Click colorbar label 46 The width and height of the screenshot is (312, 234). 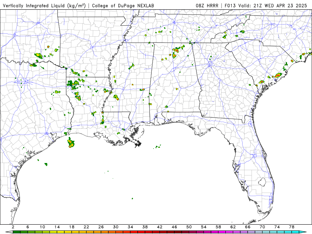[x=174, y=227]
